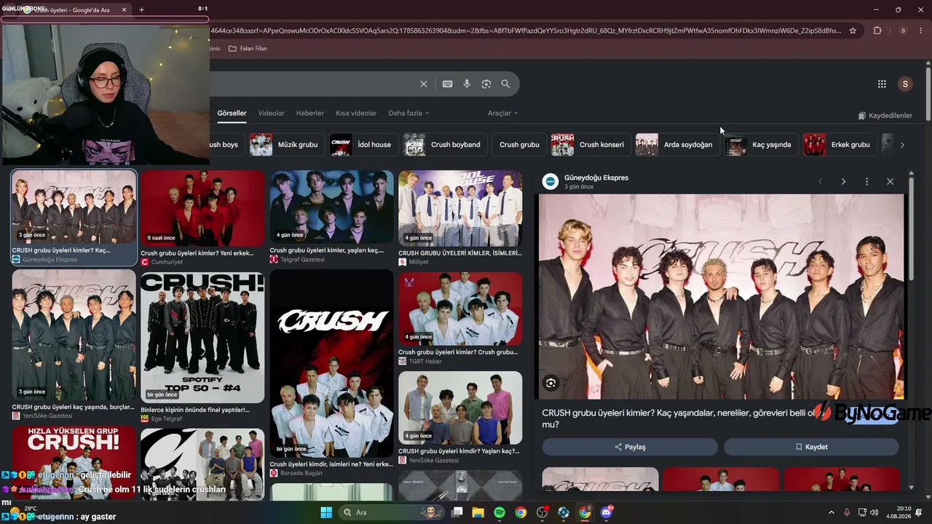This screenshot has width=932, height=524.
Task: Switch to the Videolar tab
Action: pyautogui.click(x=271, y=114)
